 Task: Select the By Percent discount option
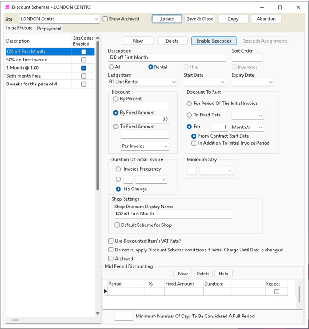point(116,99)
